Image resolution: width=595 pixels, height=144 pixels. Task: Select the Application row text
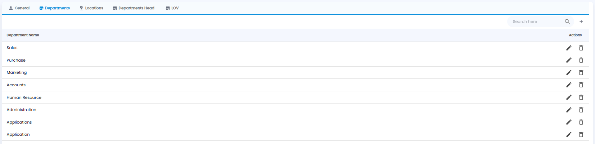pos(18,134)
